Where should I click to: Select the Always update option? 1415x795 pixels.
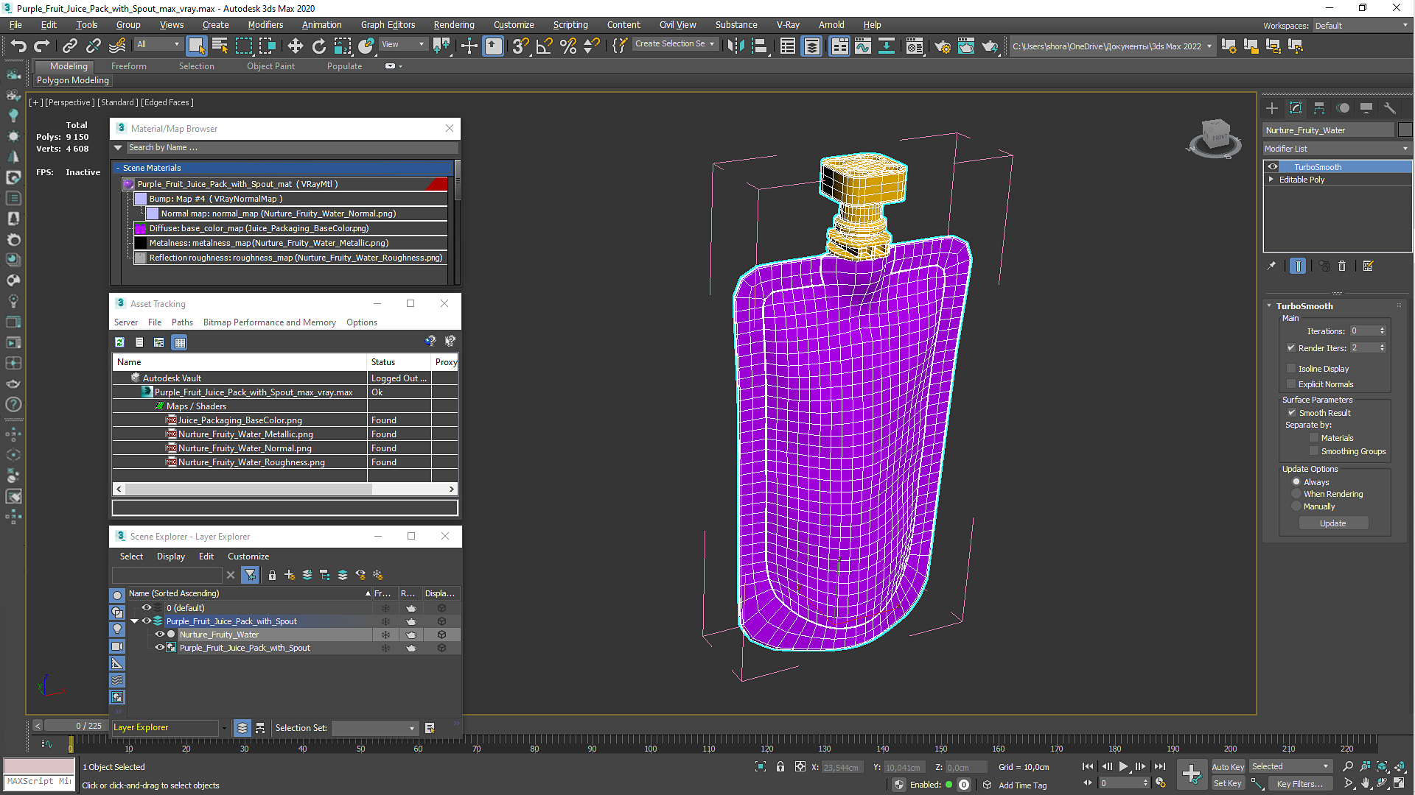tap(1296, 481)
